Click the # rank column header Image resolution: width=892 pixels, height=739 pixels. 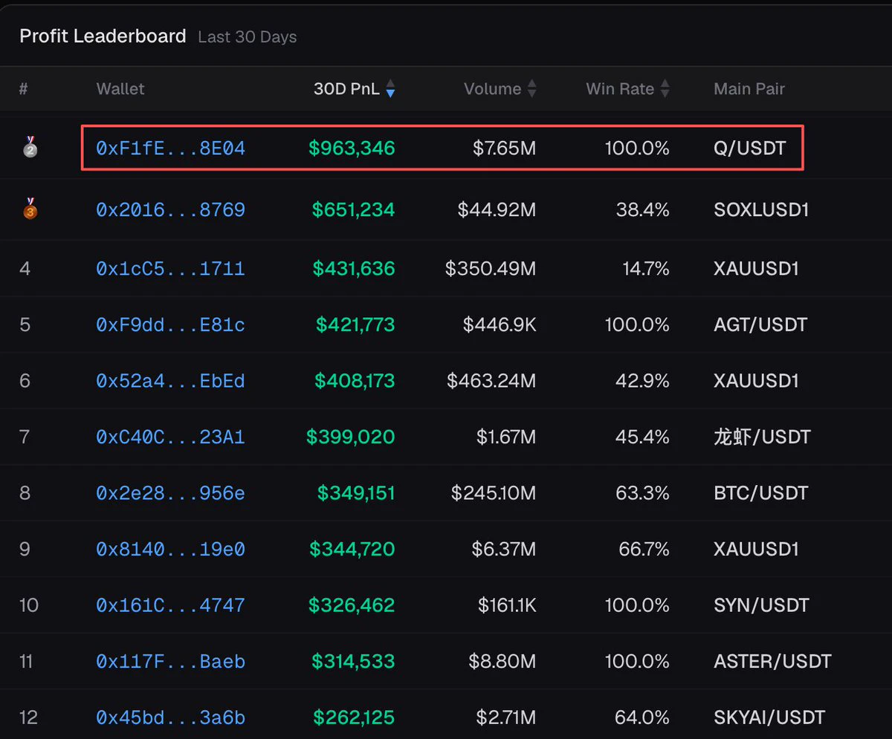click(24, 89)
